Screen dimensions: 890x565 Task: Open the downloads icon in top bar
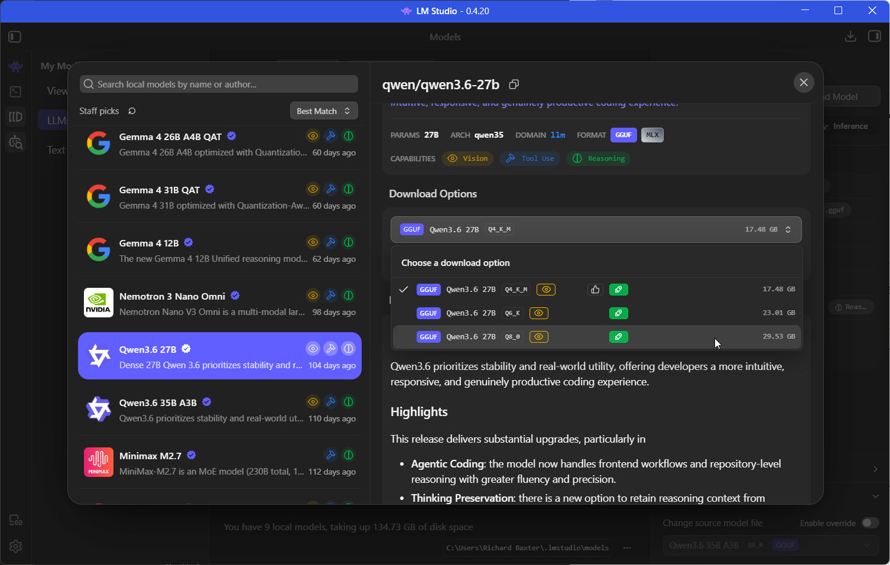click(x=850, y=37)
